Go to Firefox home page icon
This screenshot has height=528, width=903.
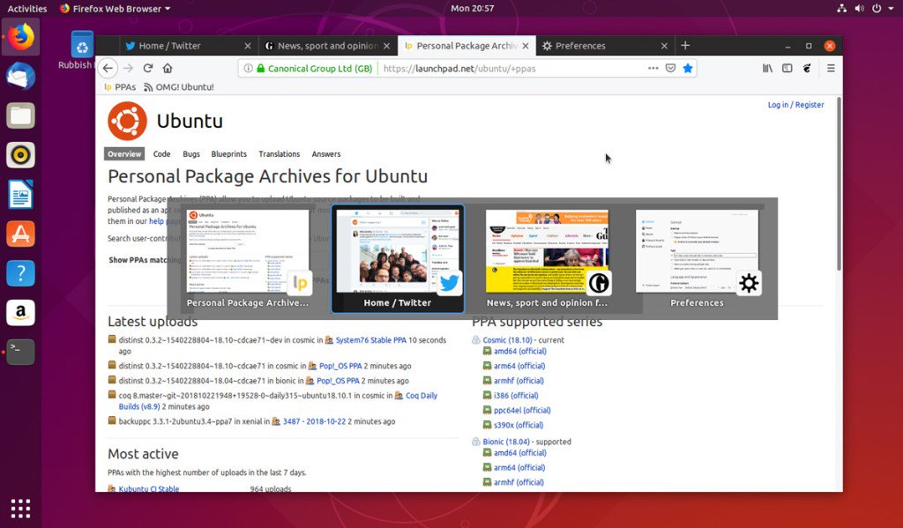point(168,68)
